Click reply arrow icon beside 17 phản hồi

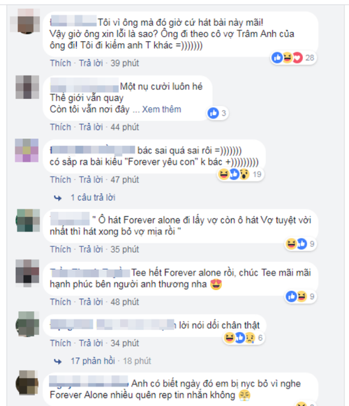57,361
